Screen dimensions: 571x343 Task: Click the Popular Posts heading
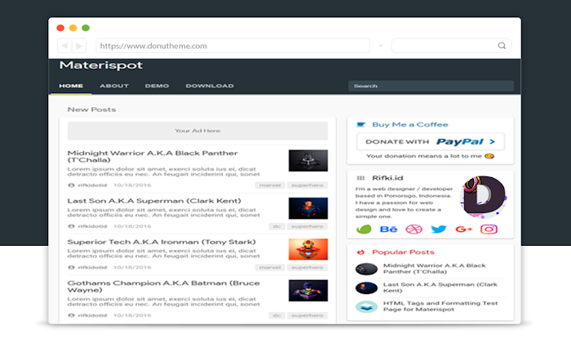(x=403, y=252)
